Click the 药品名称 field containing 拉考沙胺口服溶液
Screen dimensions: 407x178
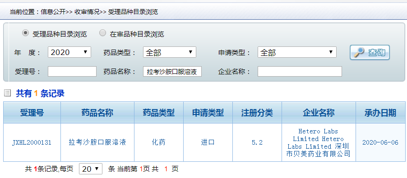[x=172, y=72]
